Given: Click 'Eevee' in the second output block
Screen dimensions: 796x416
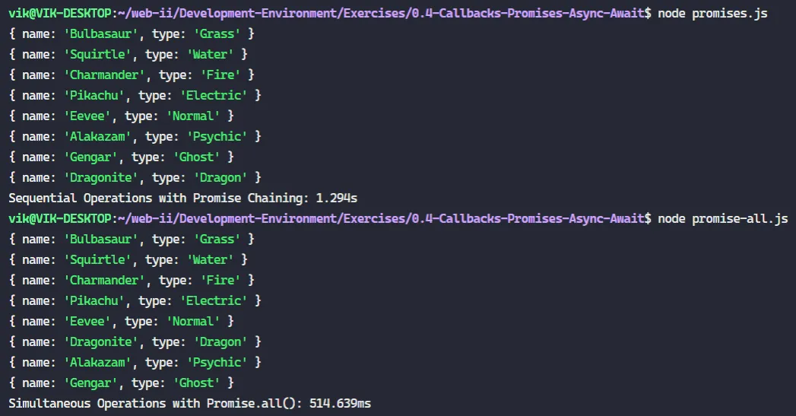Looking at the screenshot, I should click(x=87, y=322).
